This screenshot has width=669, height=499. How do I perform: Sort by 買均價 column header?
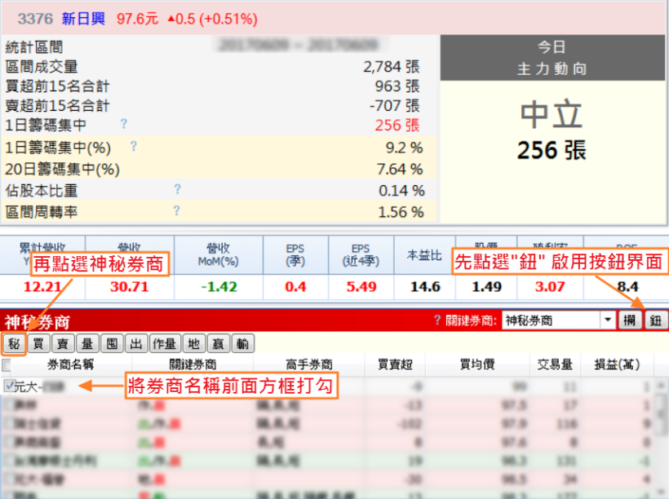pos(477,364)
